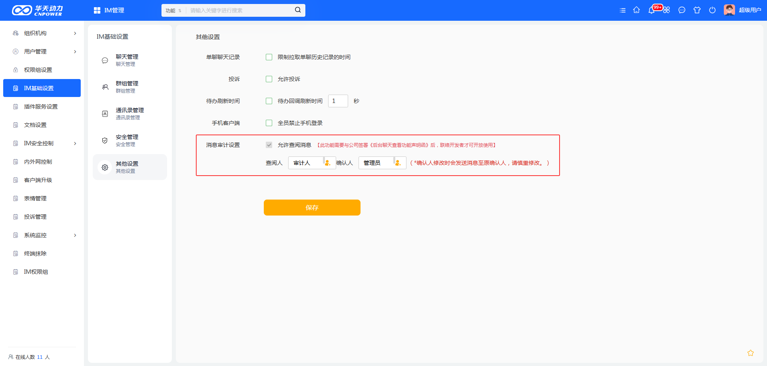Select IM基础设置 in sidebar
This screenshot has height=366, width=767.
[42, 88]
